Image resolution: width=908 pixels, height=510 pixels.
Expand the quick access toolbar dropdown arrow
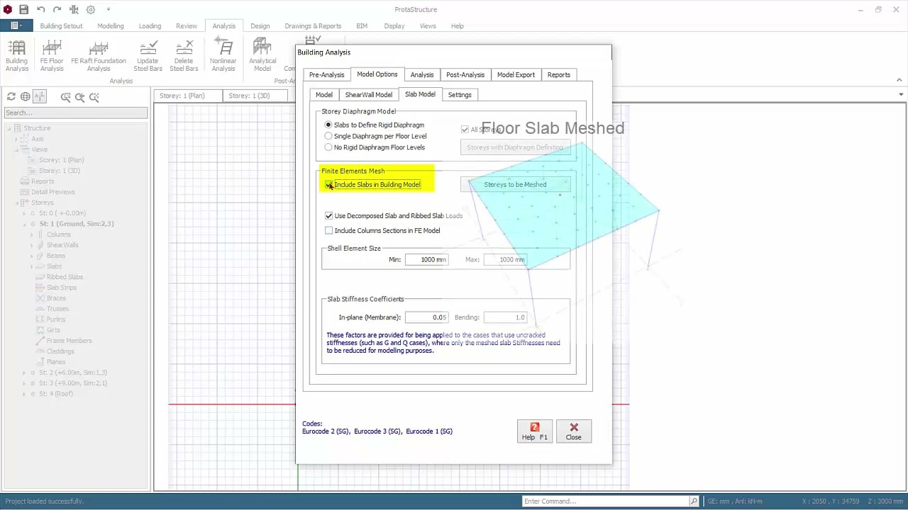pos(109,9)
